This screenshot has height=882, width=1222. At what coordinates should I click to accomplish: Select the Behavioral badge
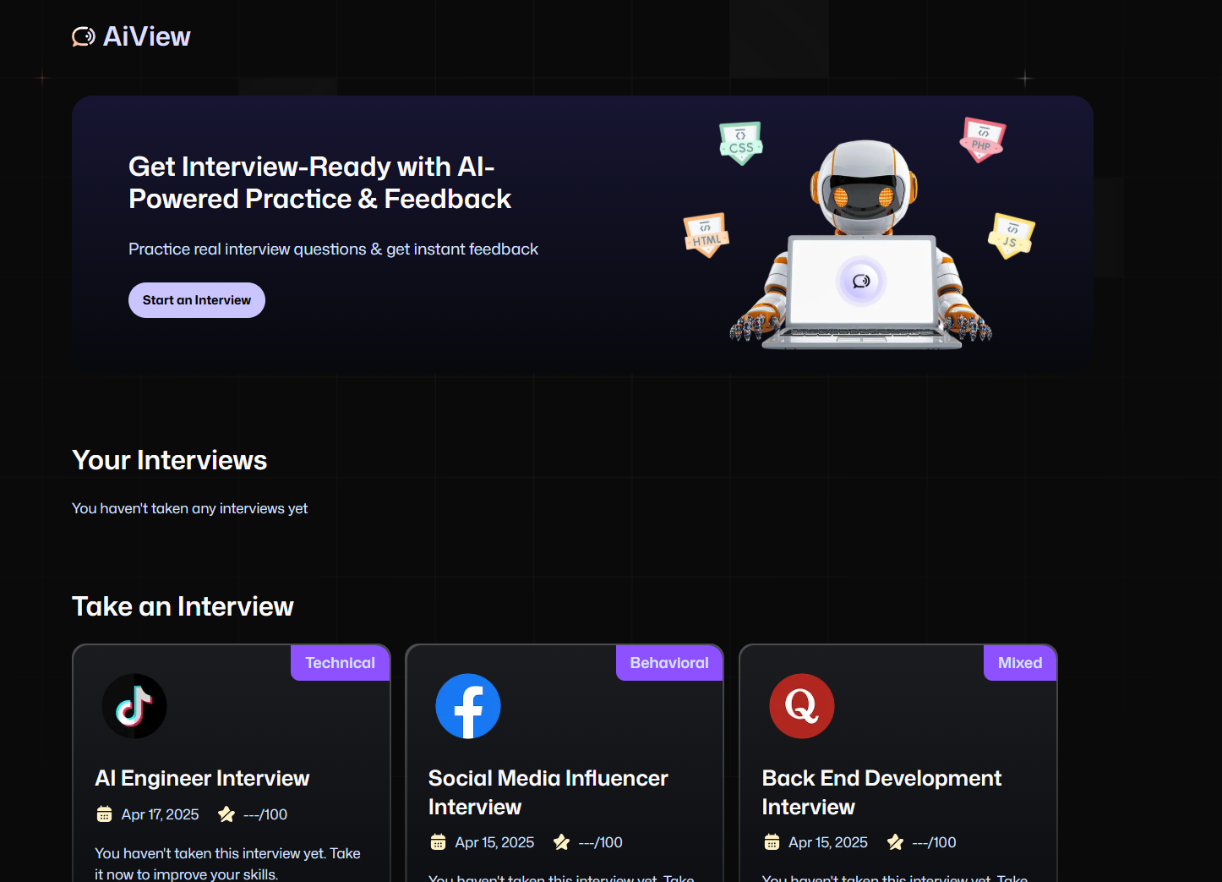click(x=668, y=662)
